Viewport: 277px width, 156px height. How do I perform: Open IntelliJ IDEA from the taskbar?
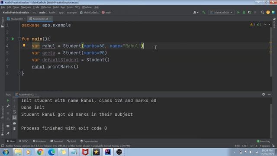coord(108,152)
